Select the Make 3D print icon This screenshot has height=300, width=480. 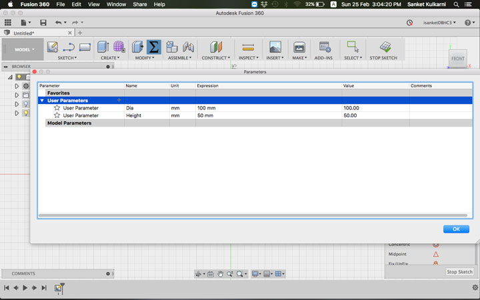point(299,47)
